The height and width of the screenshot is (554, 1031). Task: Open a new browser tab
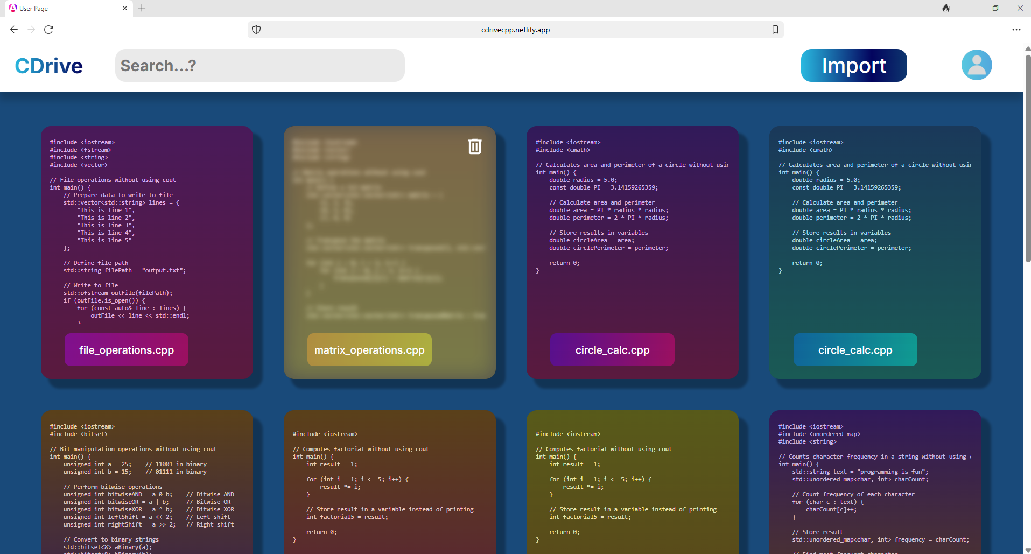click(x=142, y=8)
